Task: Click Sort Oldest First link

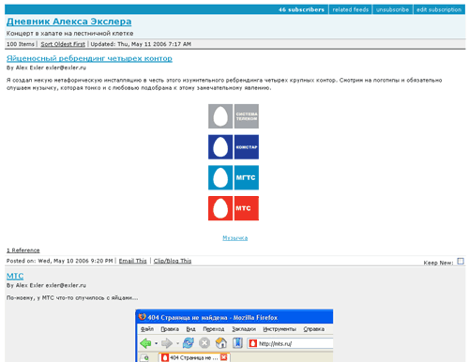Action: coord(63,44)
